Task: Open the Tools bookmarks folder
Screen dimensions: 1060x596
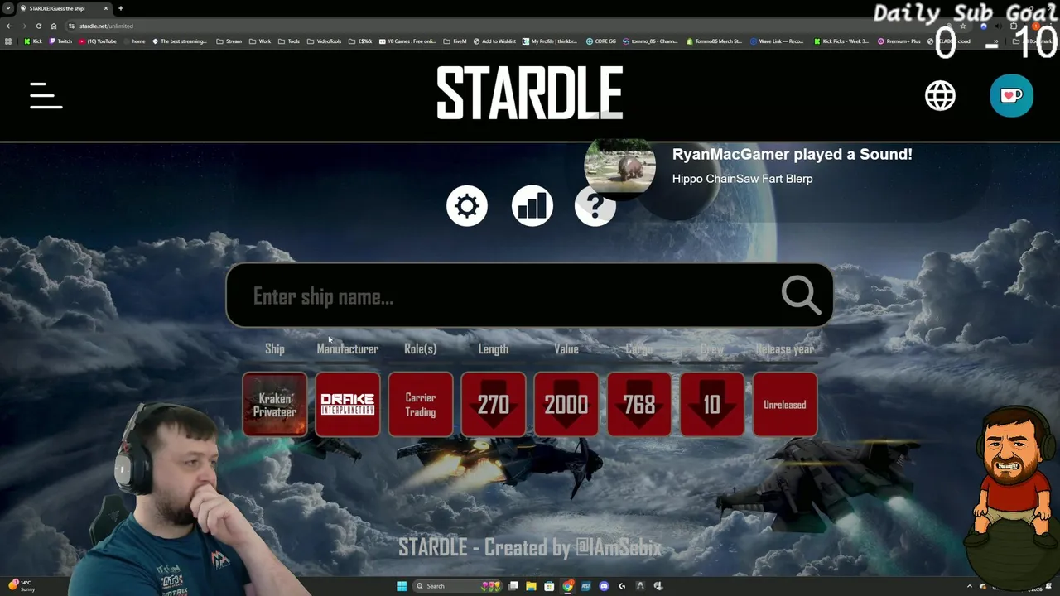Action: 289,41
